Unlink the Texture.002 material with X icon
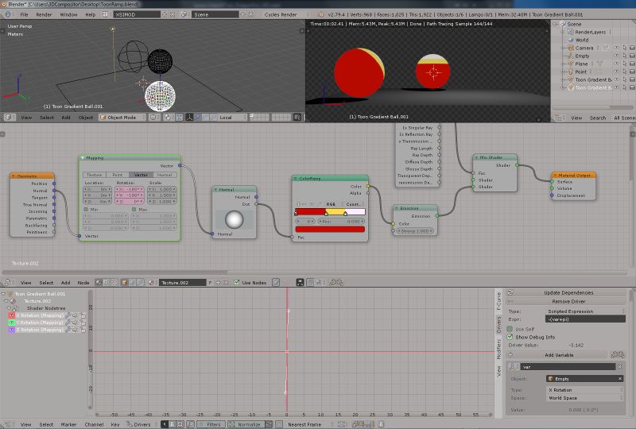This screenshot has height=429, width=636. point(226,283)
